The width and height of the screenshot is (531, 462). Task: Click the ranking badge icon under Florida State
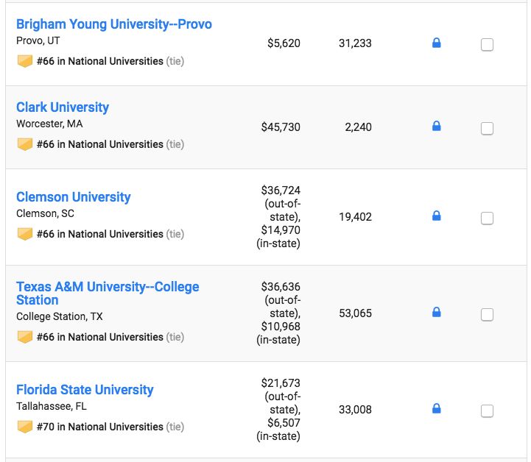click(x=25, y=427)
